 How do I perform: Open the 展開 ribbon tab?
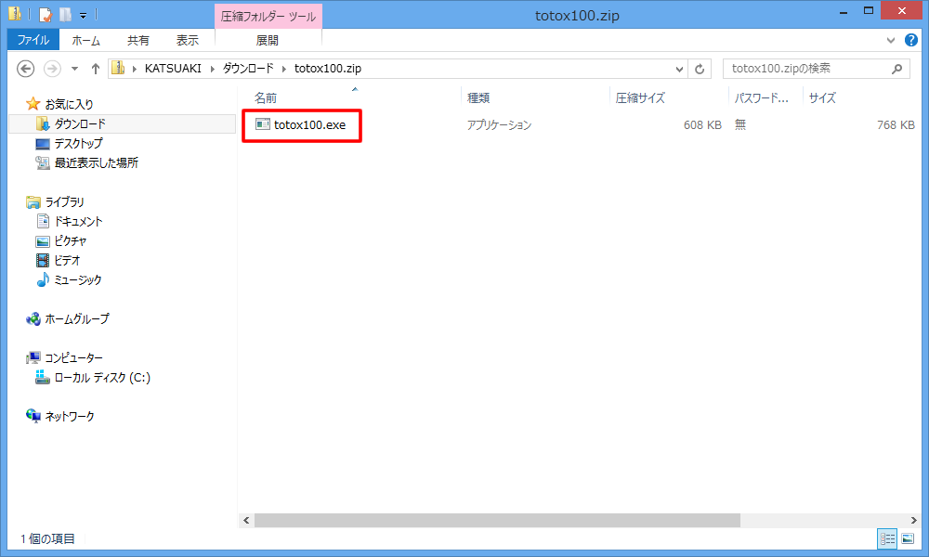[x=268, y=40]
